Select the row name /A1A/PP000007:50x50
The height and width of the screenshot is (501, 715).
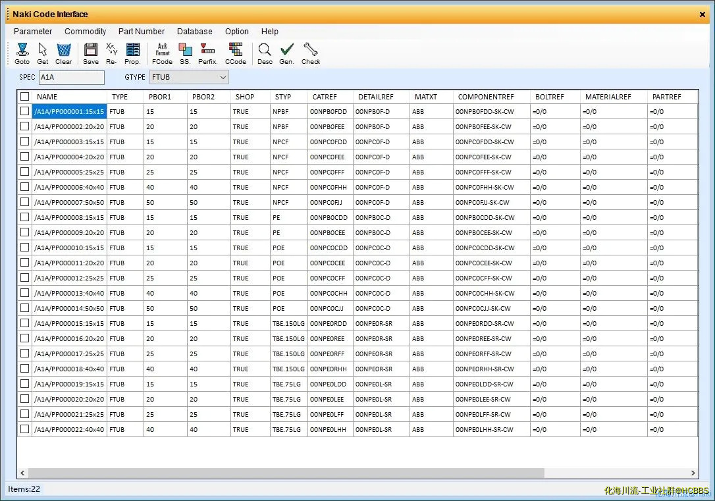[69, 202]
